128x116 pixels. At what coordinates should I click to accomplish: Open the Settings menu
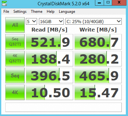pos(20,12)
